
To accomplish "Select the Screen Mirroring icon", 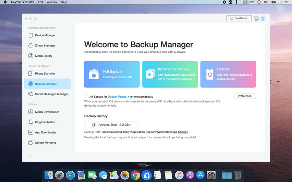I will tap(31, 143).
